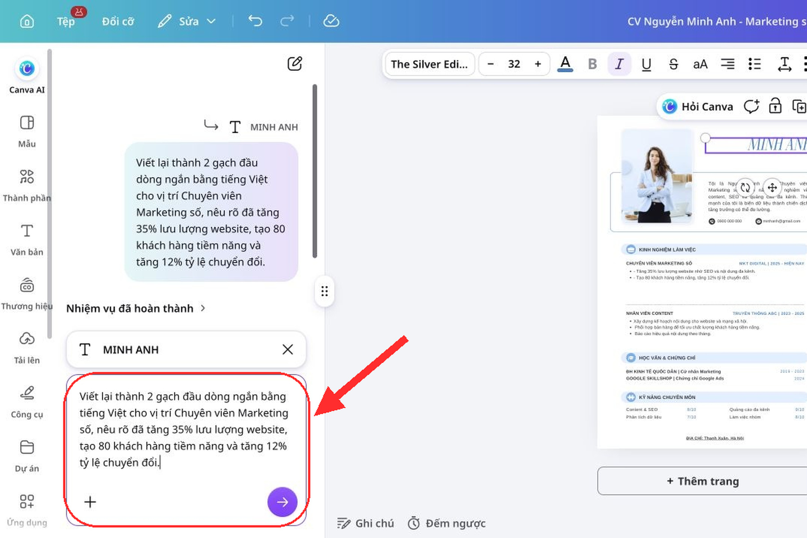Viewport: 807px width, 538px height.
Task: Open the Công cụ tools tab
Action: 27,403
